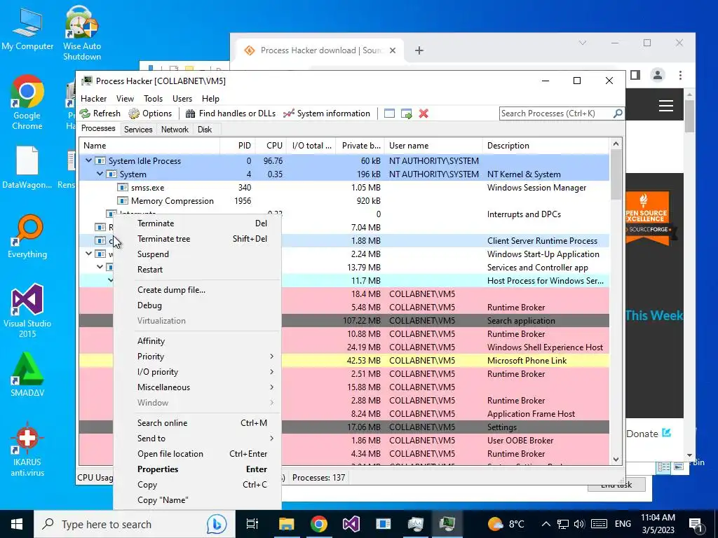Select Suspend in the context menu
Screen dimensions: 718x538
click(197, 254)
